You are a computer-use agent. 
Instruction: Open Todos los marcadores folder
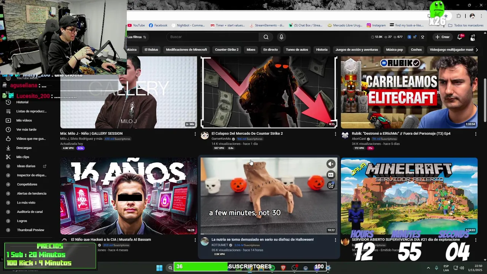click(466, 25)
